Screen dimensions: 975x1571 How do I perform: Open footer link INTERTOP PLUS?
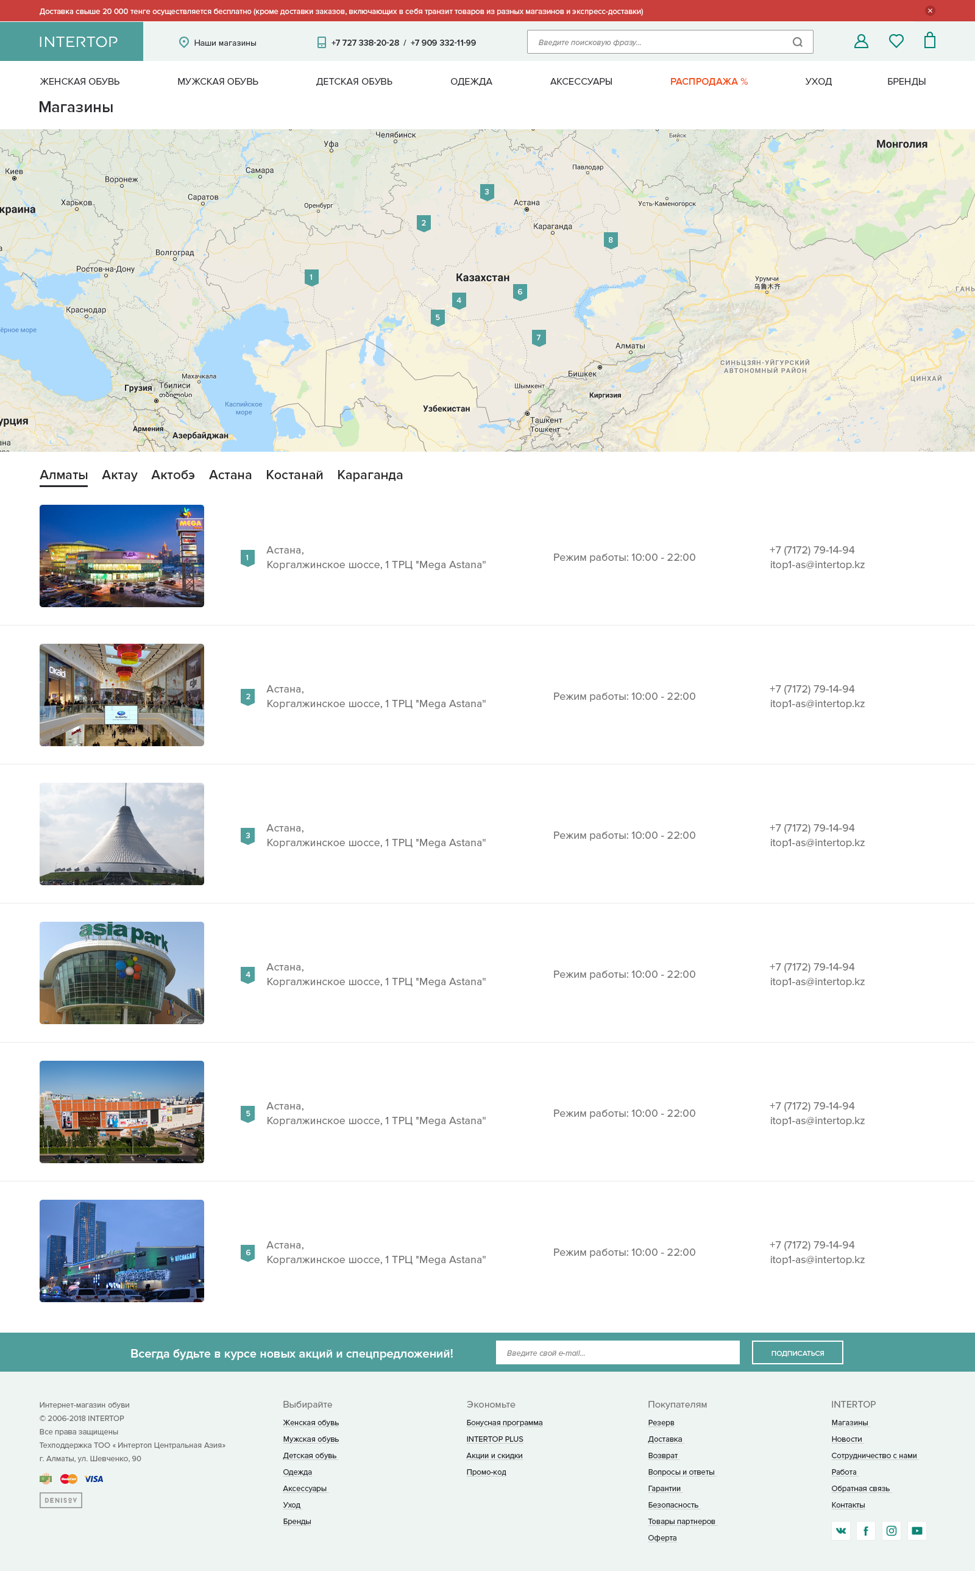pos(495,1439)
